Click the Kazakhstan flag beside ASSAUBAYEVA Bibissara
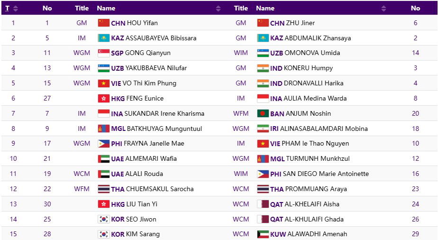Viewport: 438px width, 240px height. 103,38
